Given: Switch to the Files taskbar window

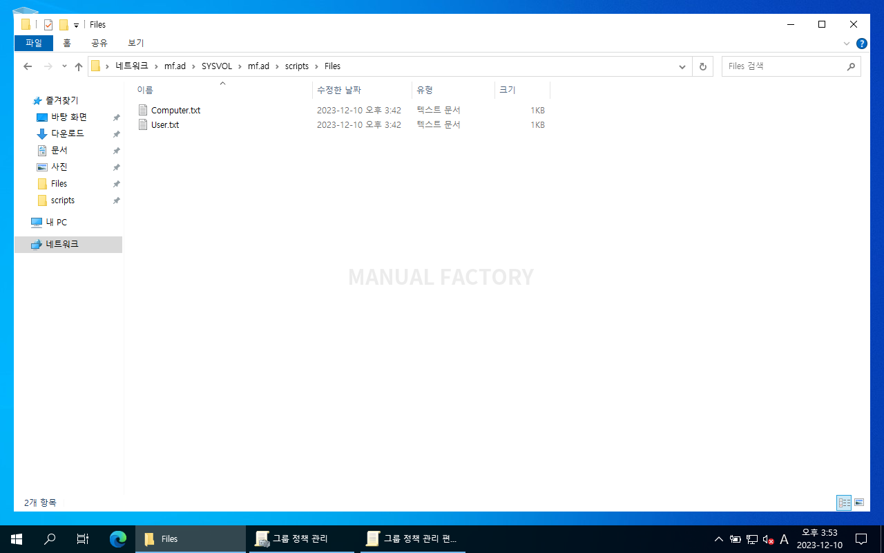Looking at the screenshot, I should pyautogui.click(x=191, y=539).
